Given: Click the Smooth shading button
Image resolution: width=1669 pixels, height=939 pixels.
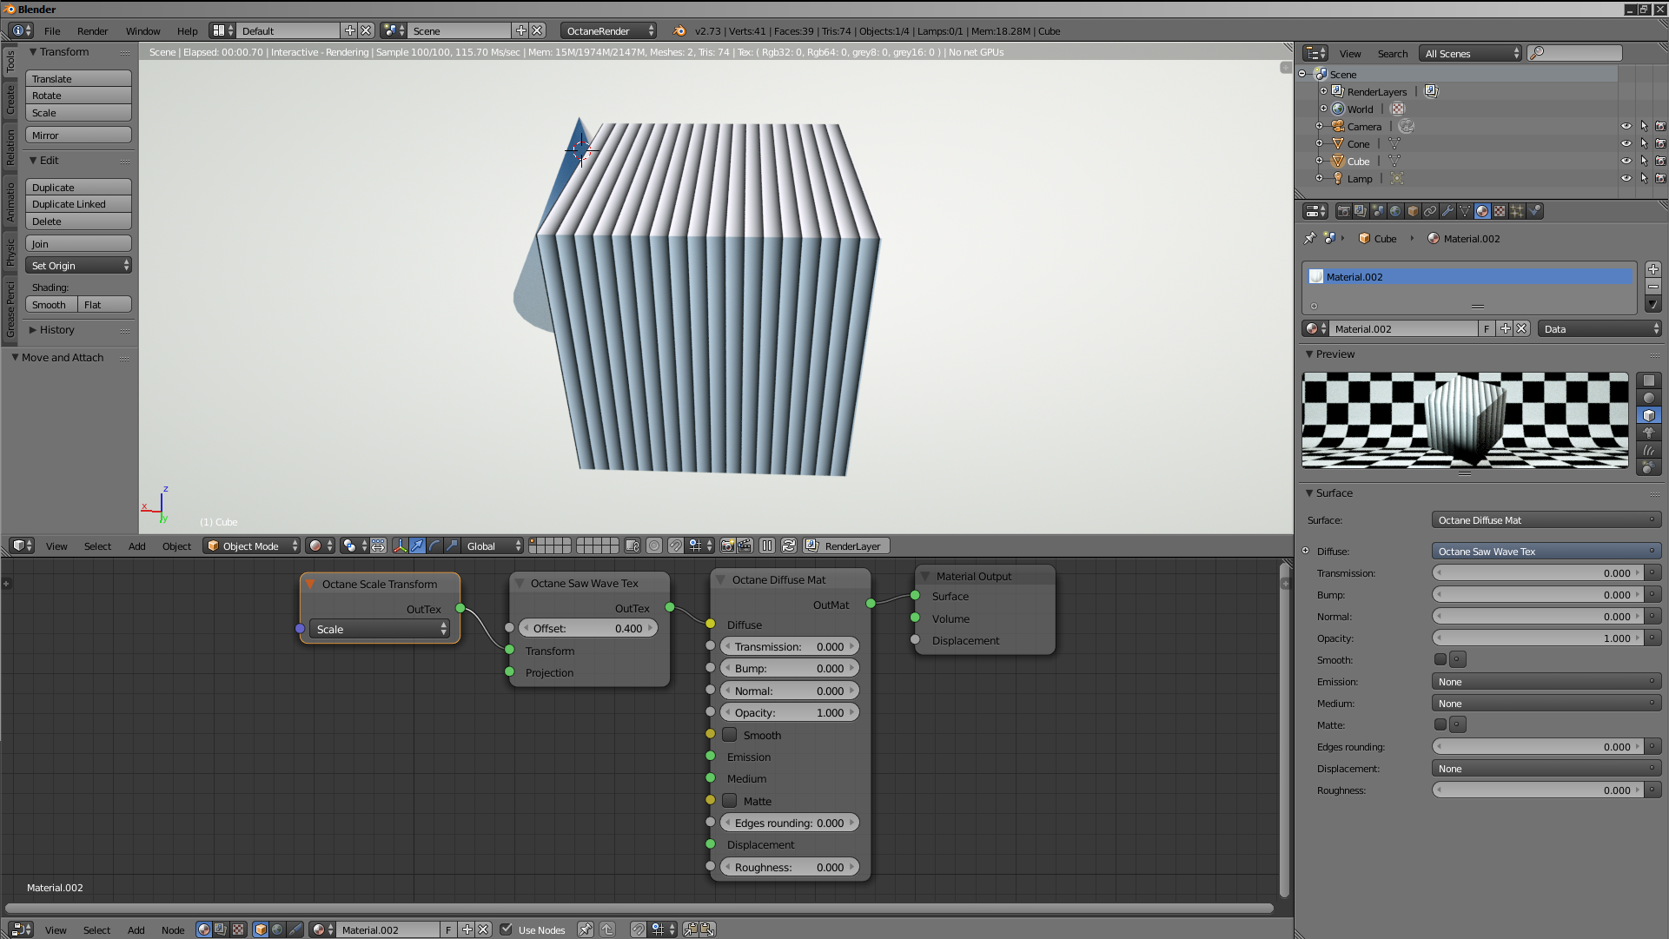Looking at the screenshot, I should 50,305.
